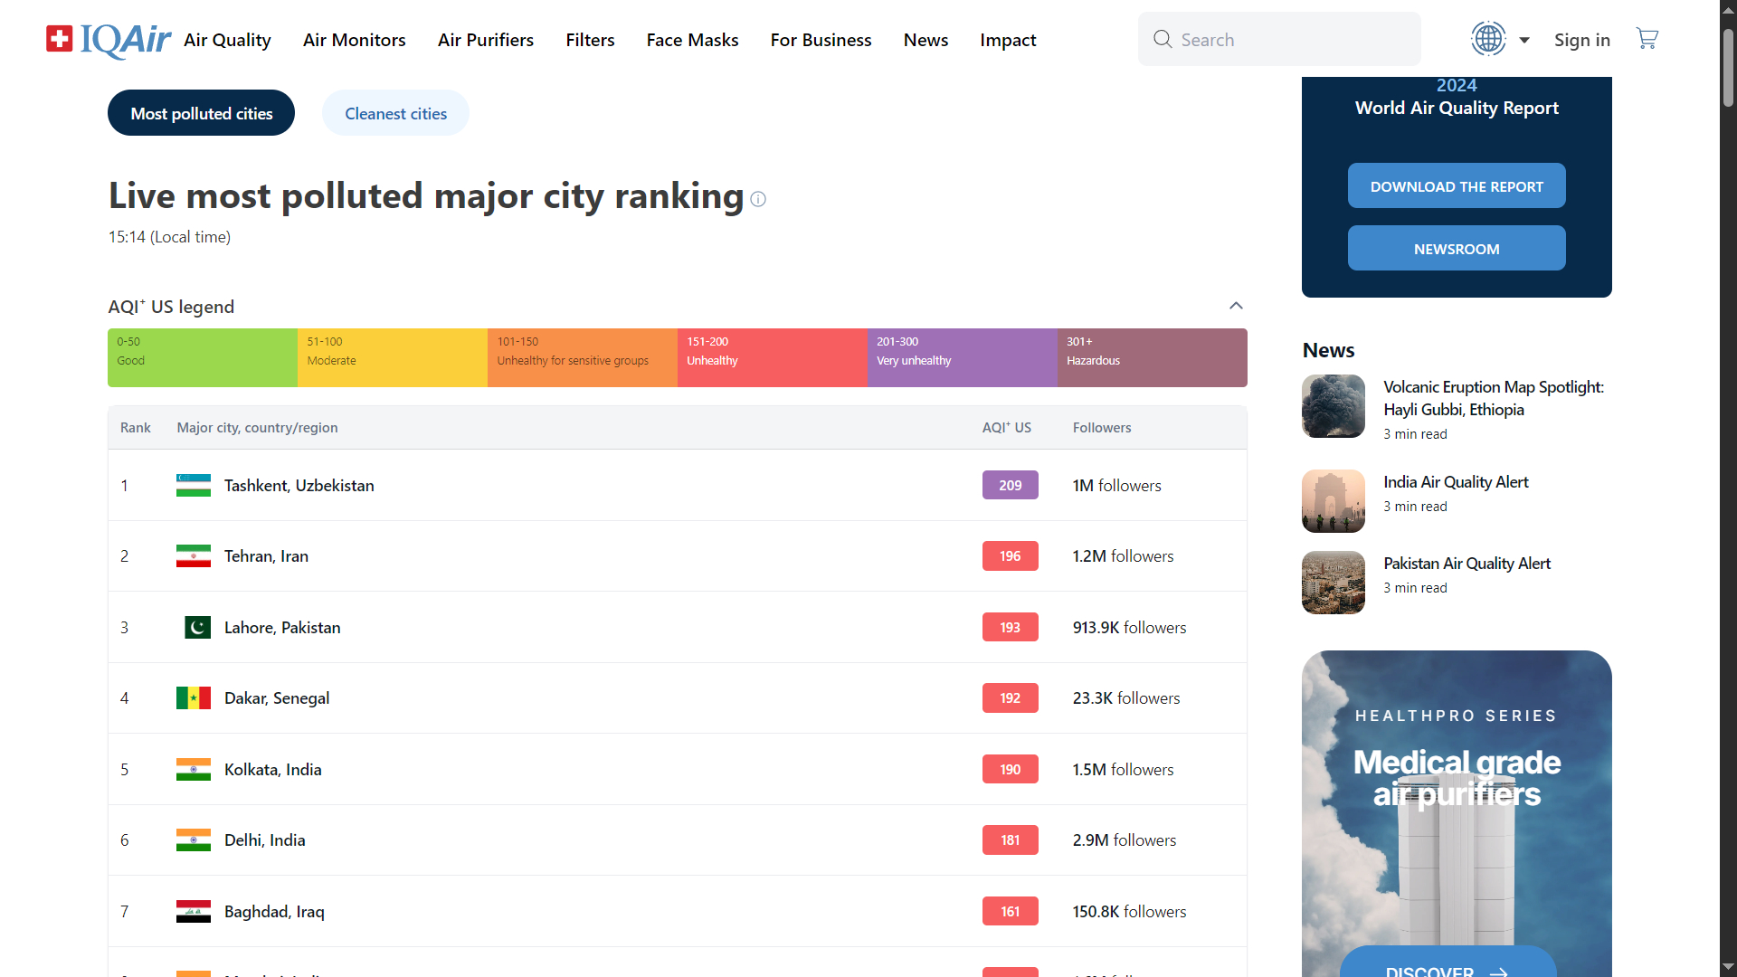1737x977 pixels.
Task: Click the IQAir logo
Action: point(109,40)
